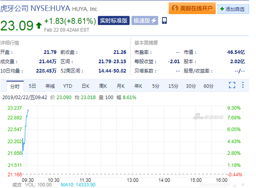Click the 详细行情 section heading
This screenshot has width=256, height=188.
[10, 43]
